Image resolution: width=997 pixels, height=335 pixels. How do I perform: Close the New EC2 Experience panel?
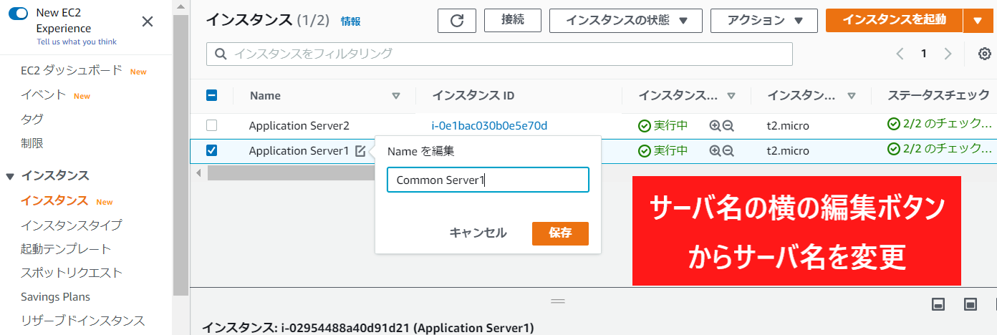(148, 21)
